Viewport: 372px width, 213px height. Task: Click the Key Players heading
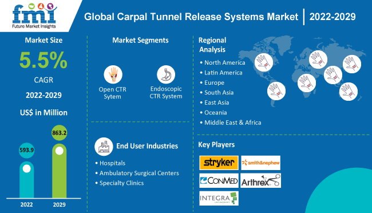(216, 145)
